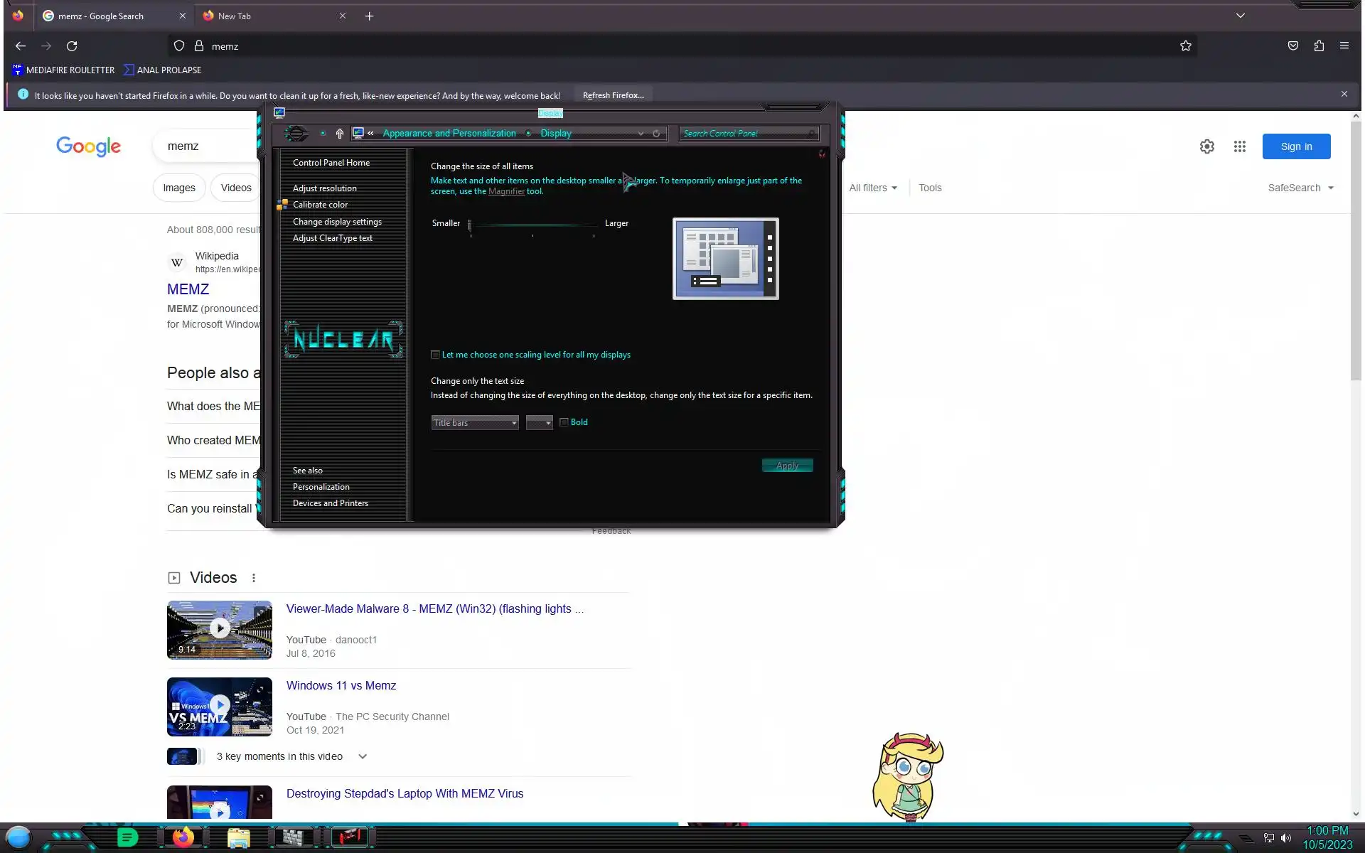Click the Firefox reload page icon
This screenshot has width=1365, height=853.
(72, 46)
